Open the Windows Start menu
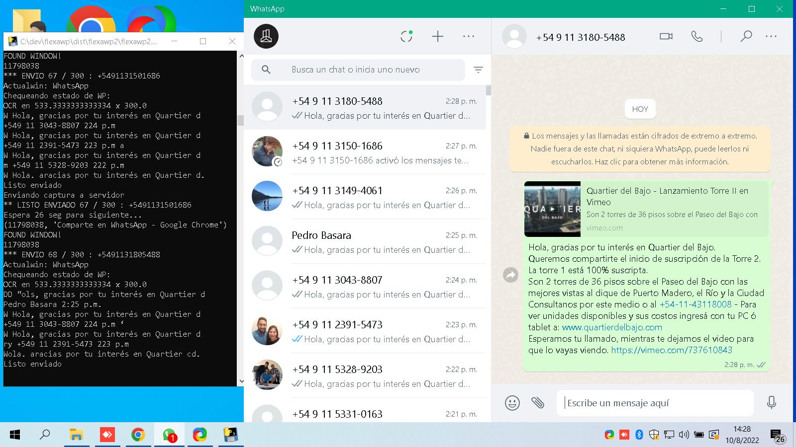This screenshot has width=796, height=447. [x=15, y=435]
